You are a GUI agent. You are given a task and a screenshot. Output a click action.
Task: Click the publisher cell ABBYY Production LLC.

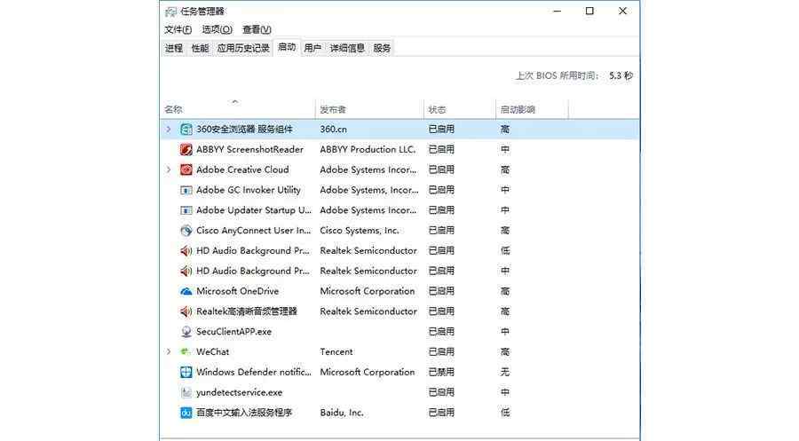(x=368, y=150)
